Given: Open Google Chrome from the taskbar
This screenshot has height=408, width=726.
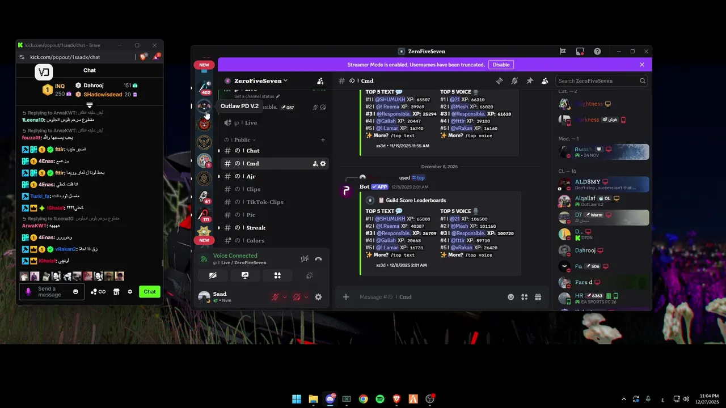Looking at the screenshot, I should (x=363, y=399).
